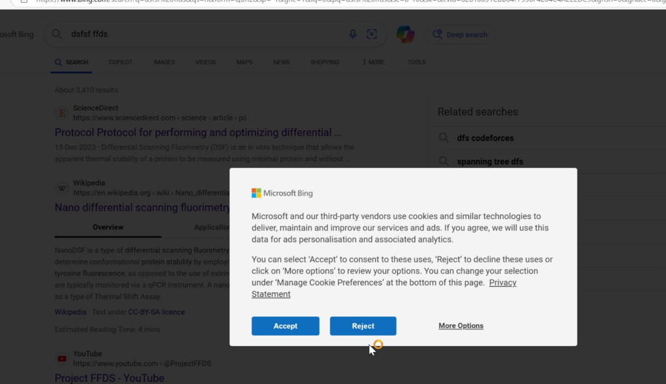
Task: Click the 'About 3,410 results' text
Action: click(86, 90)
